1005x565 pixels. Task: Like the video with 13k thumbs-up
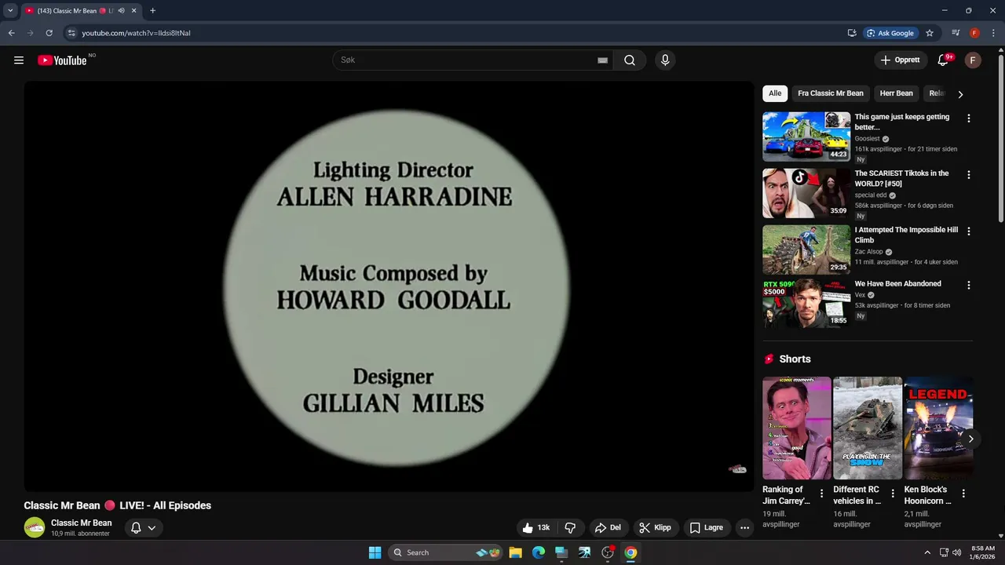(x=536, y=527)
